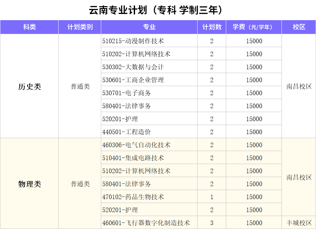This screenshot has height=229, width=316.
Task: Select the 物理类 category cell
Action: click(x=30, y=184)
